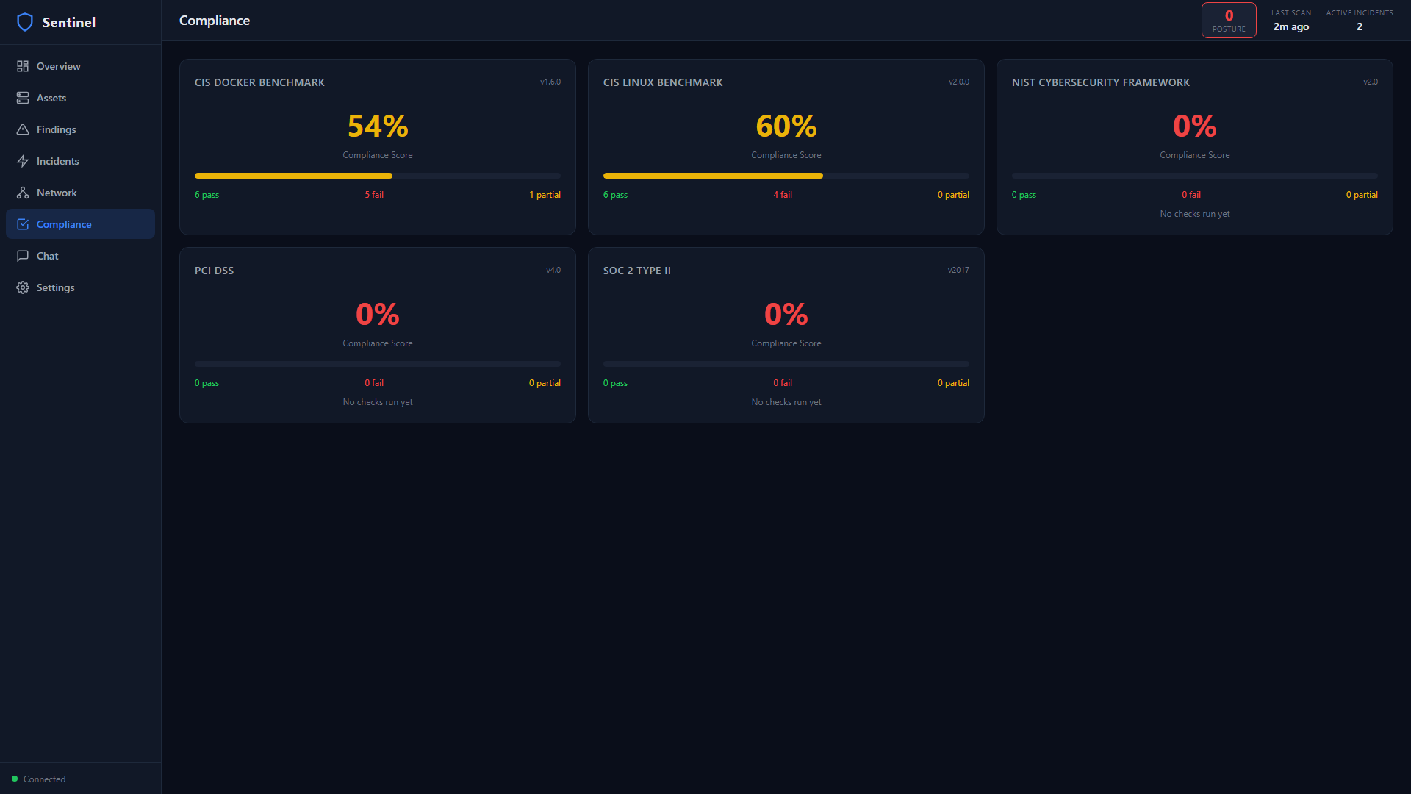Screen dimensions: 1411x794
Task: Click the green Connected status dot
Action: click(15, 779)
